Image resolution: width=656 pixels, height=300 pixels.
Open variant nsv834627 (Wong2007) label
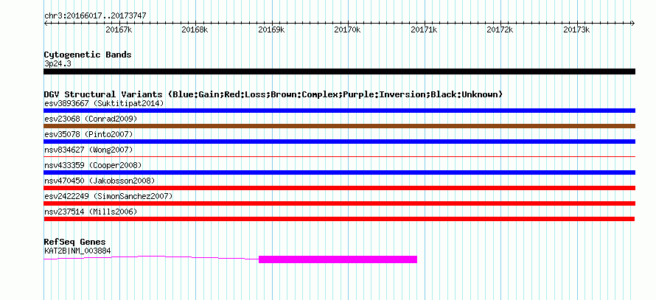pyautogui.click(x=88, y=150)
